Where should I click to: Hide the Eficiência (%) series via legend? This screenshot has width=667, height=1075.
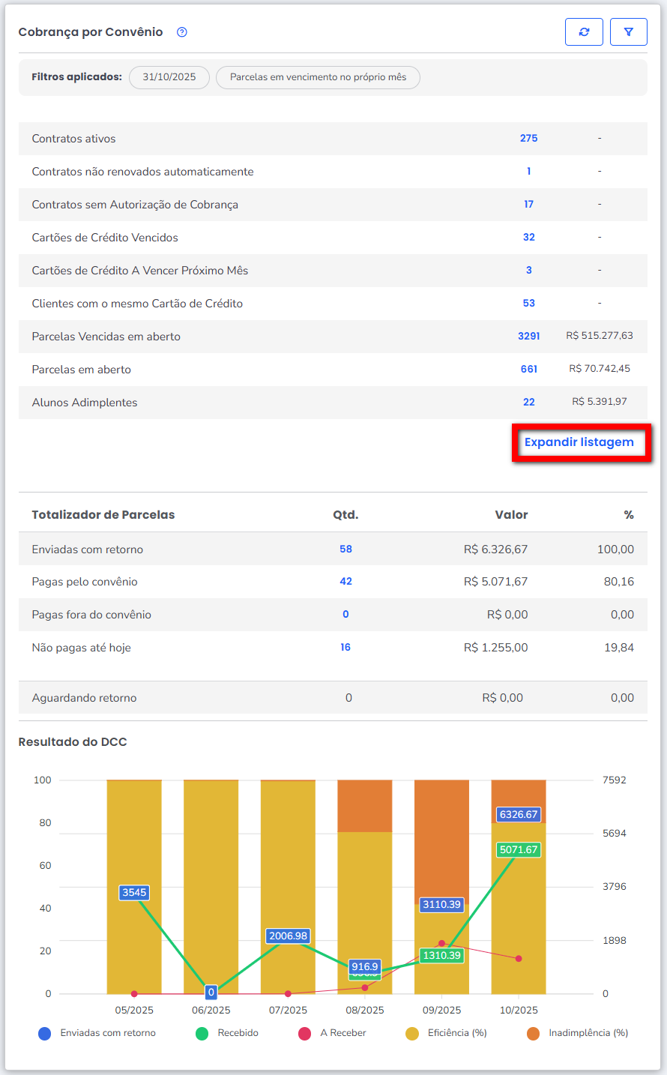tap(412, 1034)
